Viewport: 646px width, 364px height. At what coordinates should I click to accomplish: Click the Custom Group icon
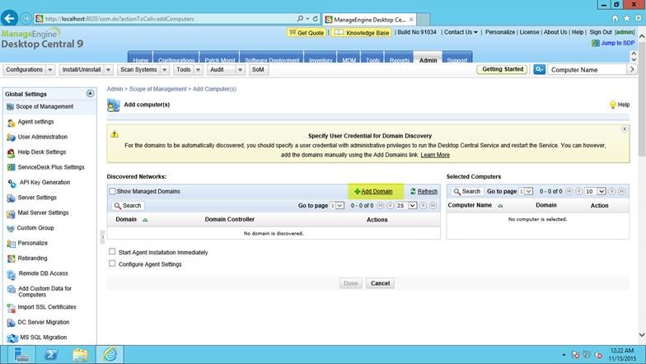tap(11, 229)
